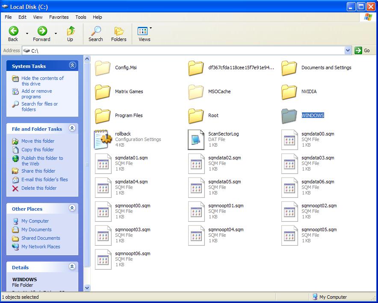Select the Program Files folder icon
This screenshot has width=378, height=303.
pos(103,116)
